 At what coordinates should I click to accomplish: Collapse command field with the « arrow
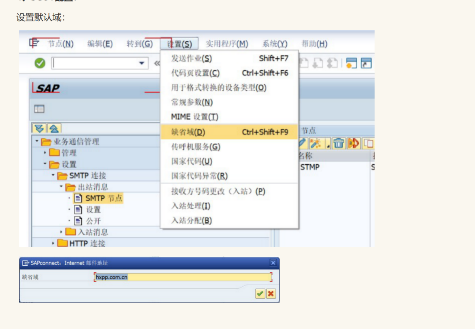coord(157,63)
